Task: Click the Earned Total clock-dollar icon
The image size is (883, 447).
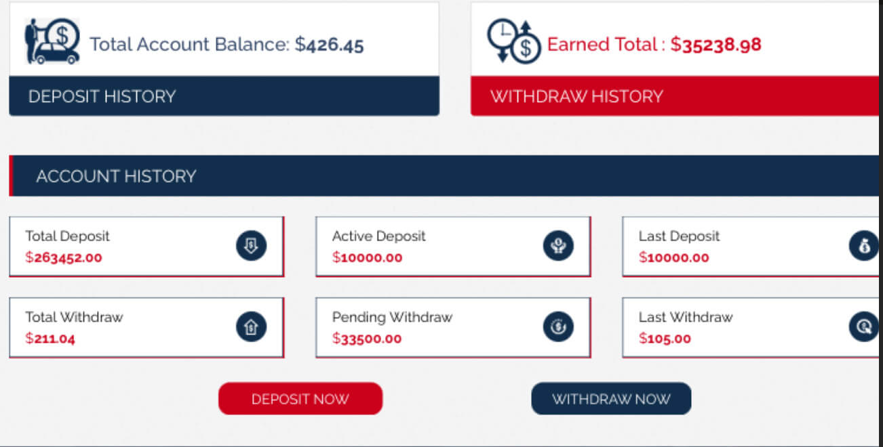Action: pyautogui.click(x=513, y=42)
